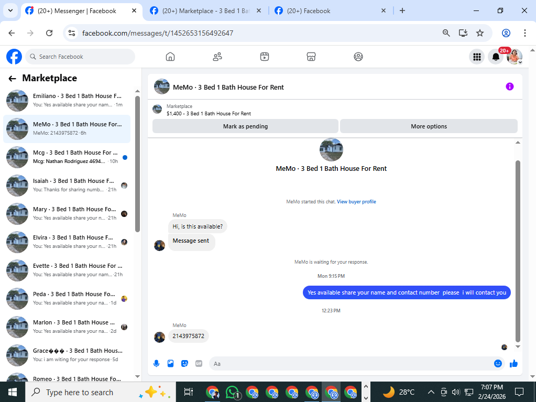Attach a photo with the image icon
This screenshot has height=402, width=536.
coord(171,364)
